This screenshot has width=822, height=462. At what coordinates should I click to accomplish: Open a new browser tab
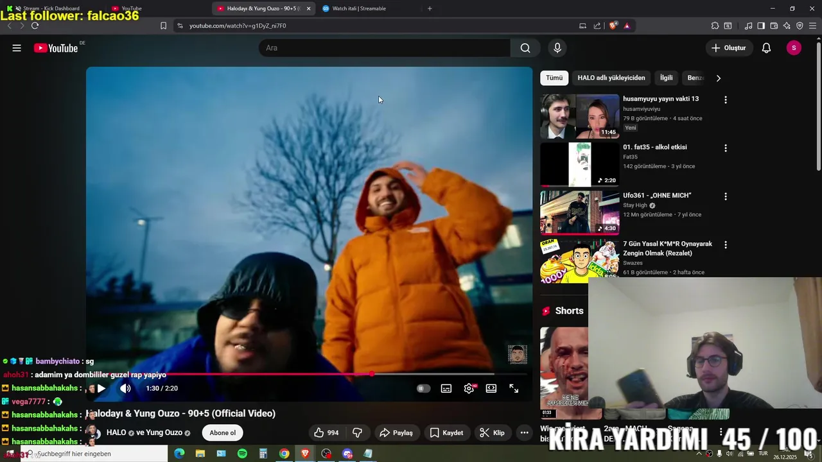430,8
